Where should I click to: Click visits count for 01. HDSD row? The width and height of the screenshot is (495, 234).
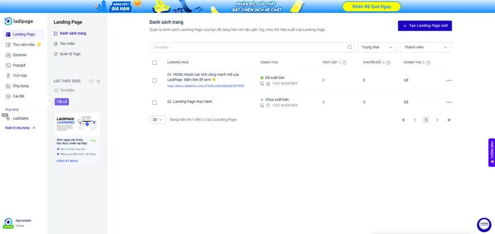coord(323,80)
